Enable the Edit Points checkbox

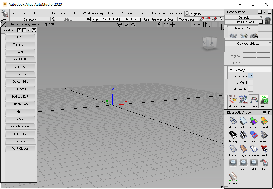point(250,89)
